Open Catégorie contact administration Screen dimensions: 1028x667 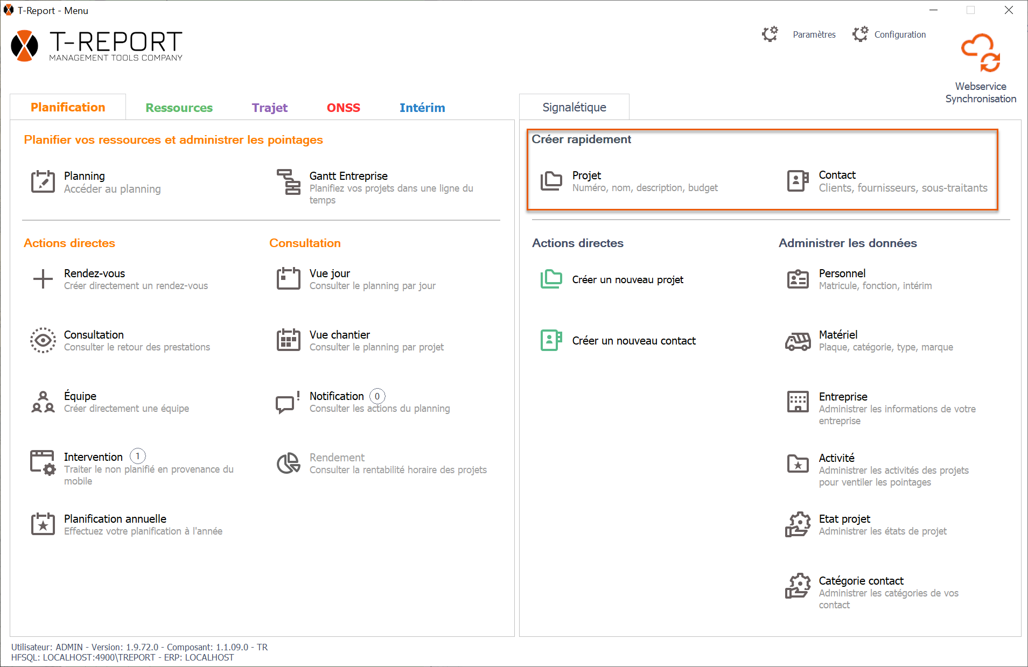point(861,581)
